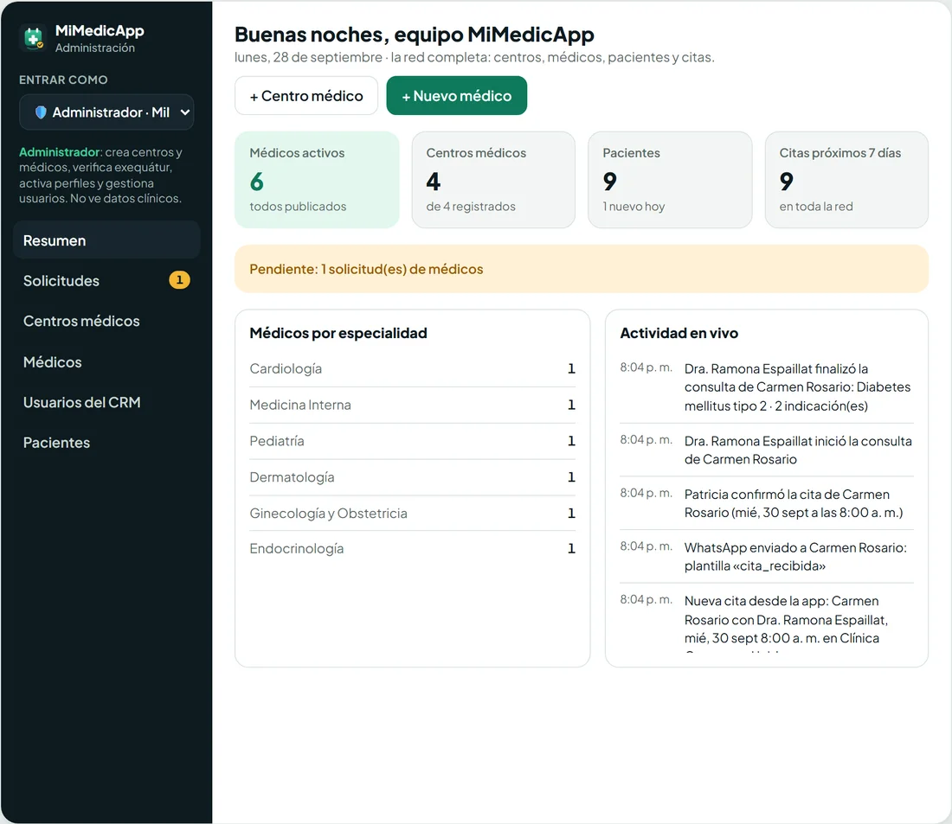Click activity 'Patricia confirmó la cita'

(x=767, y=503)
